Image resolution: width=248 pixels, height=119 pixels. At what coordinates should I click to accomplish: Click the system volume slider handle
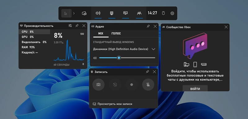(119, 58)
